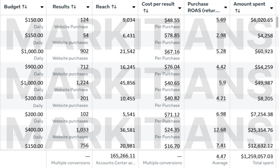Screen dimensions: 279x168
Task: Click the 12.68 purchase ROAS value
Action: pos(220,130)
